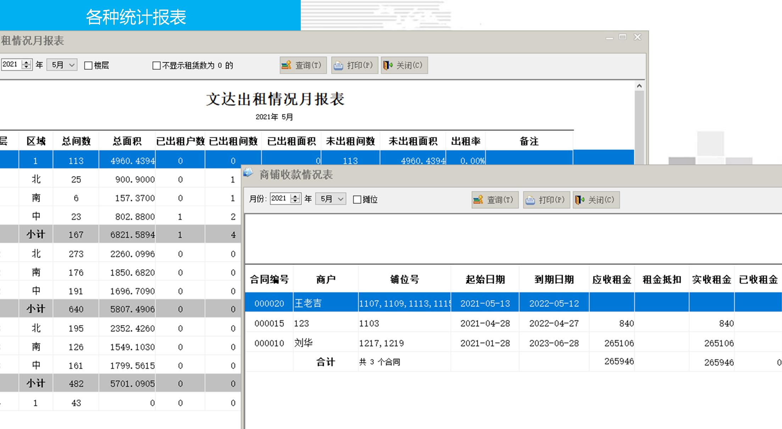Maximize the rental monthly report window

click(x=622, y=37)
